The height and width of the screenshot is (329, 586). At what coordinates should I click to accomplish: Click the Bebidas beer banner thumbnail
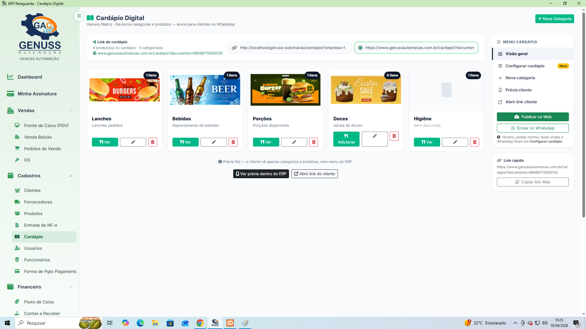[205, 90]
